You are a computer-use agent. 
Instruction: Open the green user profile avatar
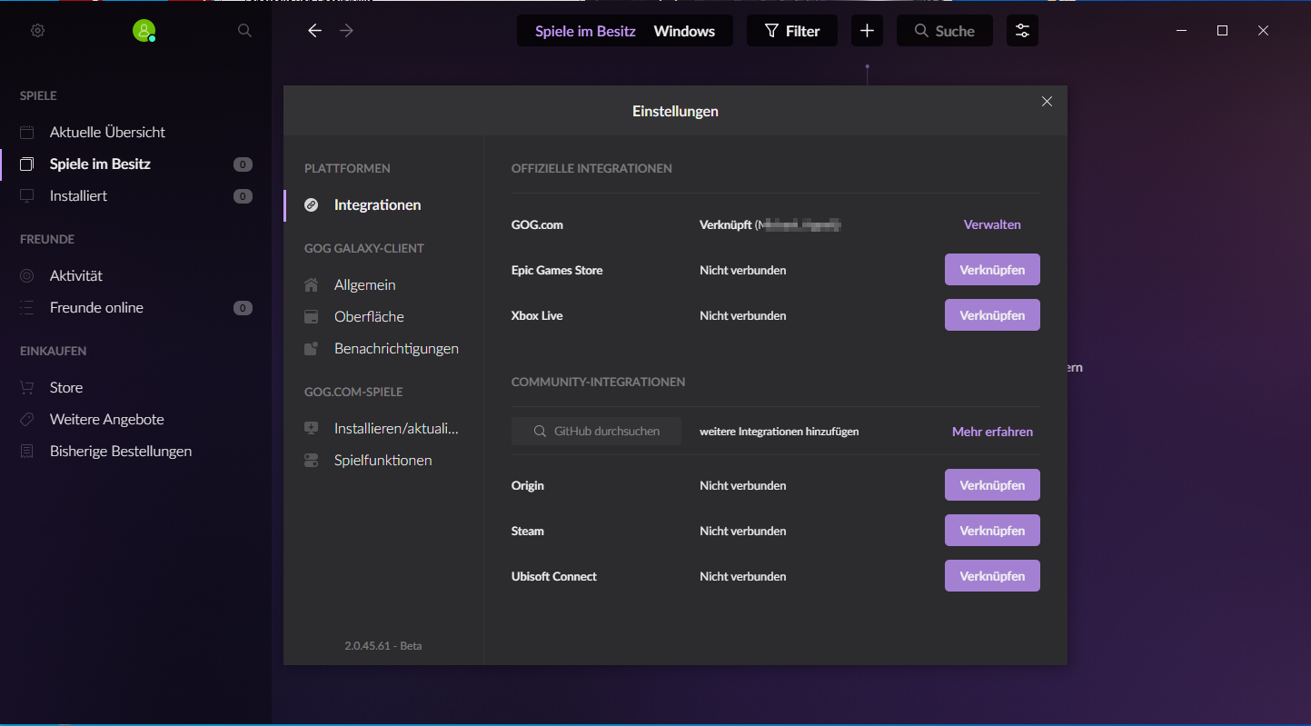[x=144, y=31]
